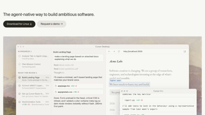The width and height of the screenshot is (205, 115).
Task: Click the check icon beside Build Landing Page
Action: tap(20, 77)
